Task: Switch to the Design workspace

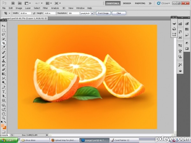Action: coord(127,3)
